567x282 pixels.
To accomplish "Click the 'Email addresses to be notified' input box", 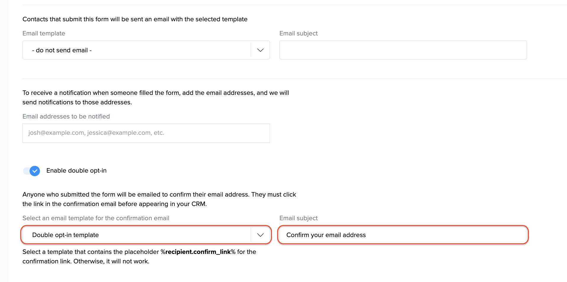I will tap(146, 133).
